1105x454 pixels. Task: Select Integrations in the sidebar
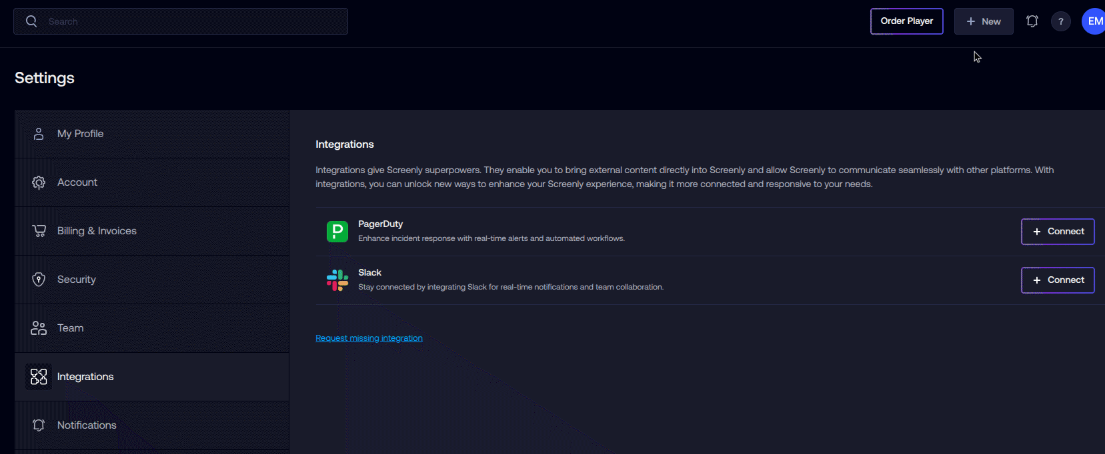[152, 377]
